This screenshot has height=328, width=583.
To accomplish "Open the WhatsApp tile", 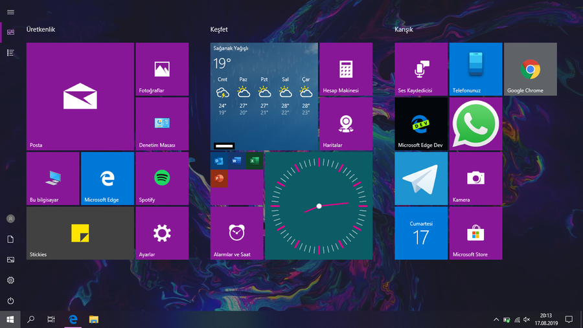I will 475,124.
